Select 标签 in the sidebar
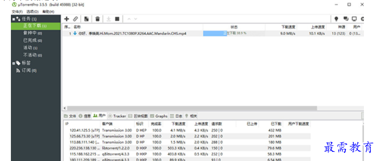 pos(26,63)
